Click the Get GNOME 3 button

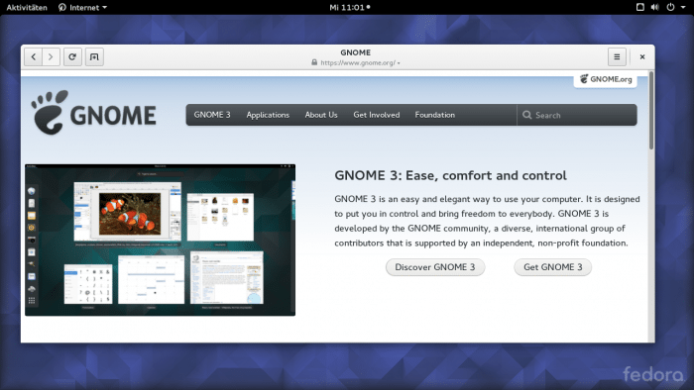[553, 267]
